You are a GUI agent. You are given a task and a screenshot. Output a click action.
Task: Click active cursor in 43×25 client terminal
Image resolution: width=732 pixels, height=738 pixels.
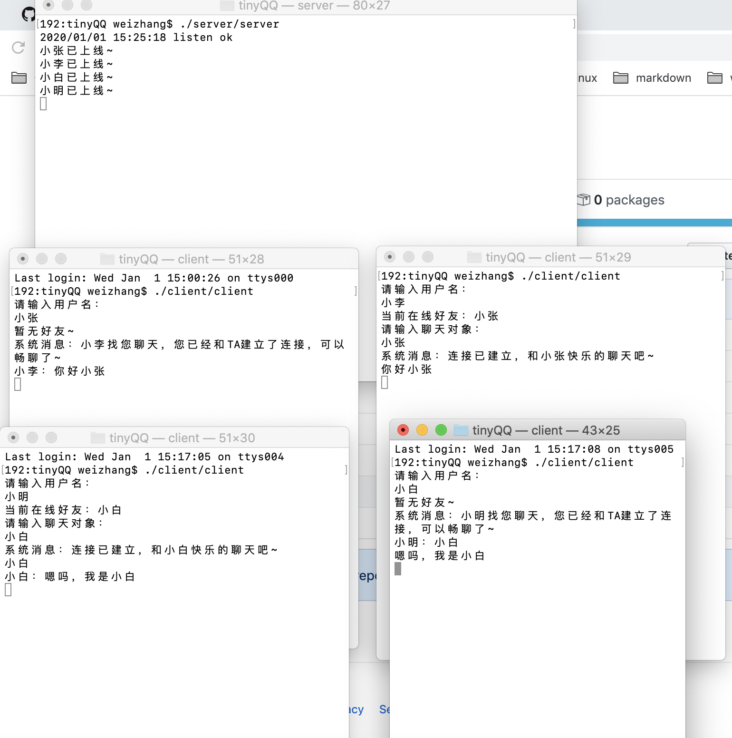[398, 569]
